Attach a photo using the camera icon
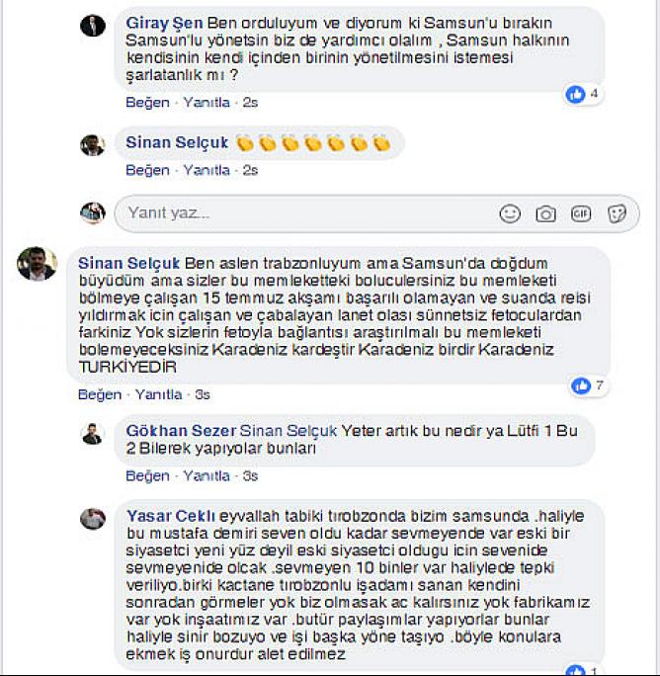The image size is (660, 676). click(x=545, y=213)
